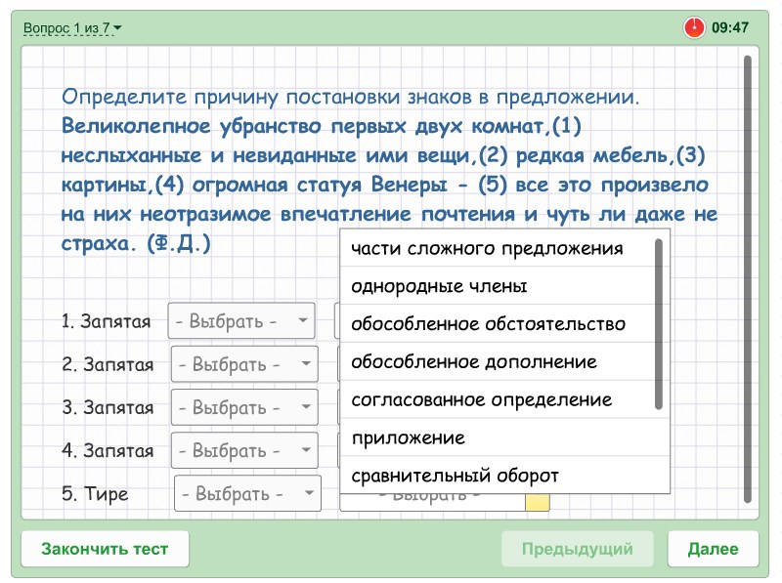This screenshot has width=782, height=583.
Task: Open the dropdown for '2. Запятая'
Action: (244, 364)
